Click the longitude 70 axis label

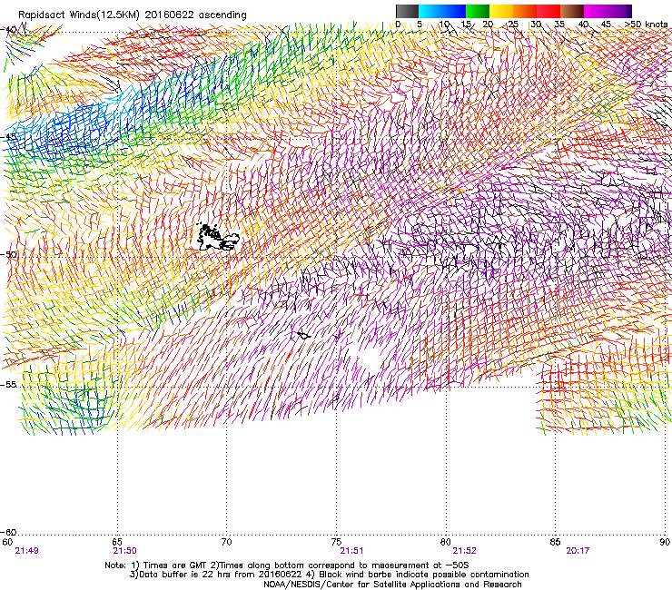click(227, 542)
